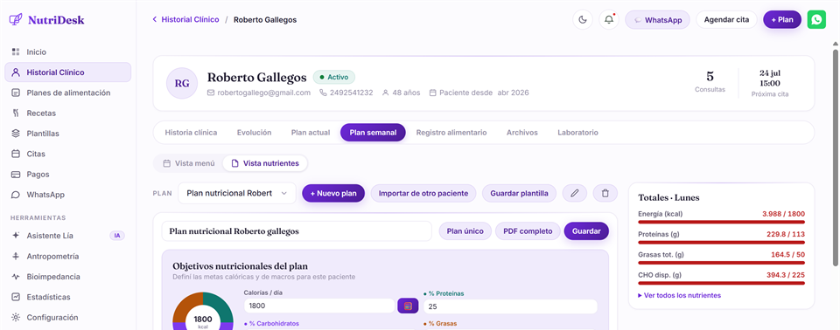Click the + Plan button
The width and height of the screenshot is (840, 330).
click(x=782, y=20)
